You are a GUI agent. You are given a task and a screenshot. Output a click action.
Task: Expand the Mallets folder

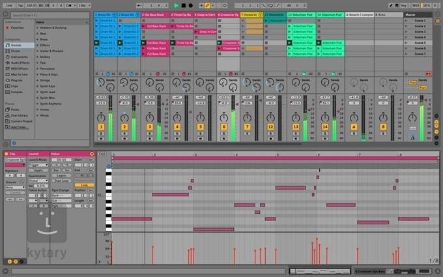(37, 57)
